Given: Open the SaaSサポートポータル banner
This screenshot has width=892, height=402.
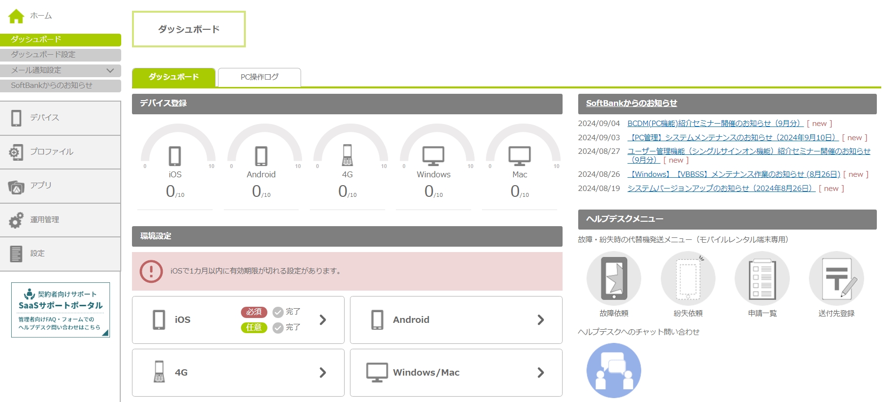Looking at the screenshot, I should tap(61, 310).
